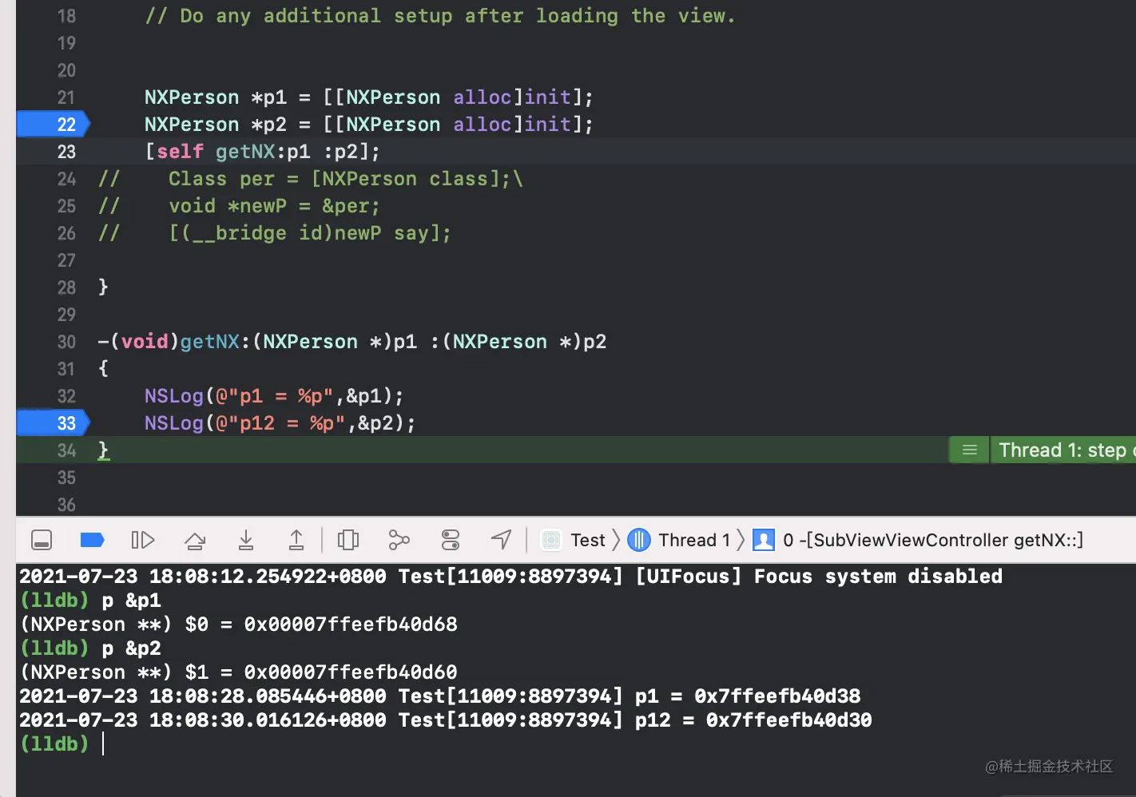The image size is (1136, 797).
Task: Open Thread 1 in debug jump bar
Action: (x=680, y=541)
